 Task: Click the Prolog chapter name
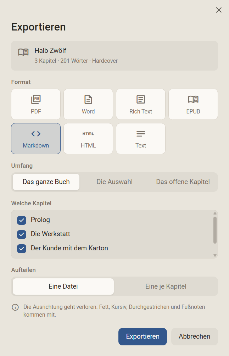tap(40, 220)
